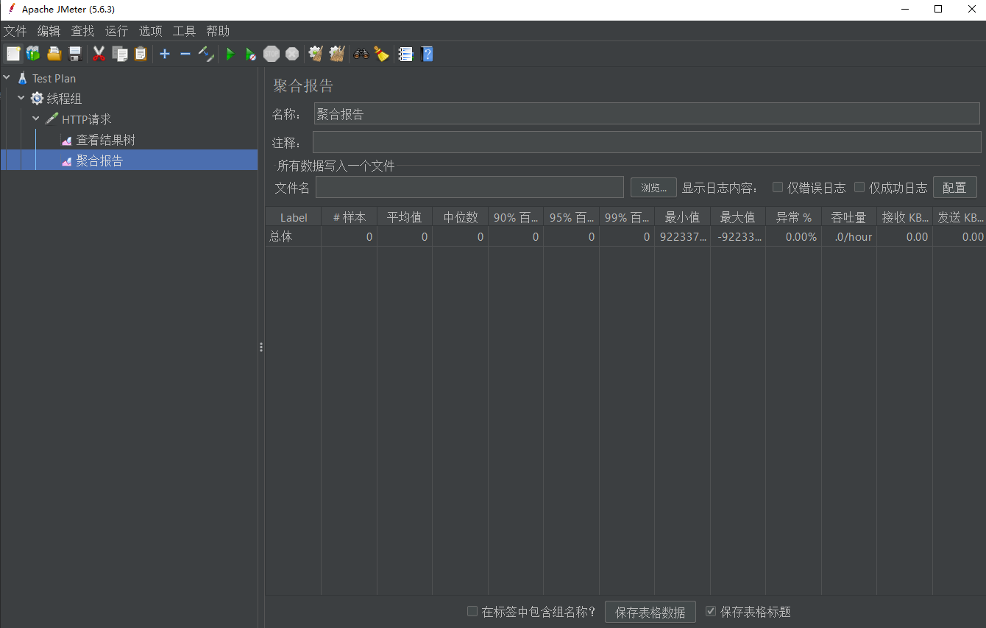This screenshot has width=986, height=628.
Task: Open the 工具 menu
Action: coord(184,31)
